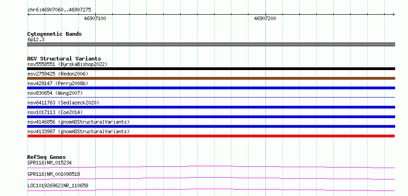Click the blue nsv4146856 variant bar
Screen dimensions: 408x196
click(211, 126)
